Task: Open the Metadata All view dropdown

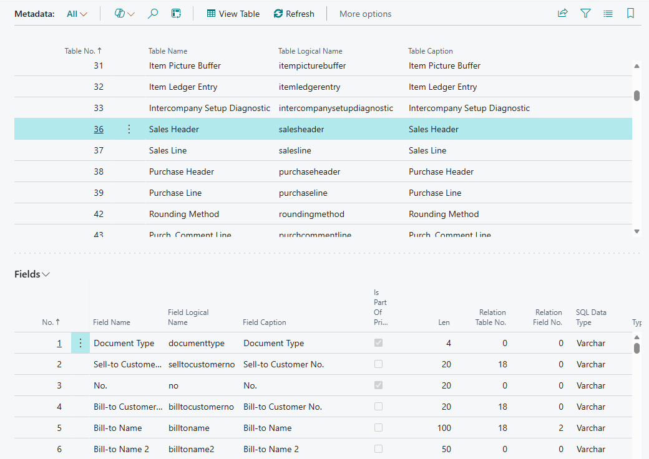Action: coord(77,14)
